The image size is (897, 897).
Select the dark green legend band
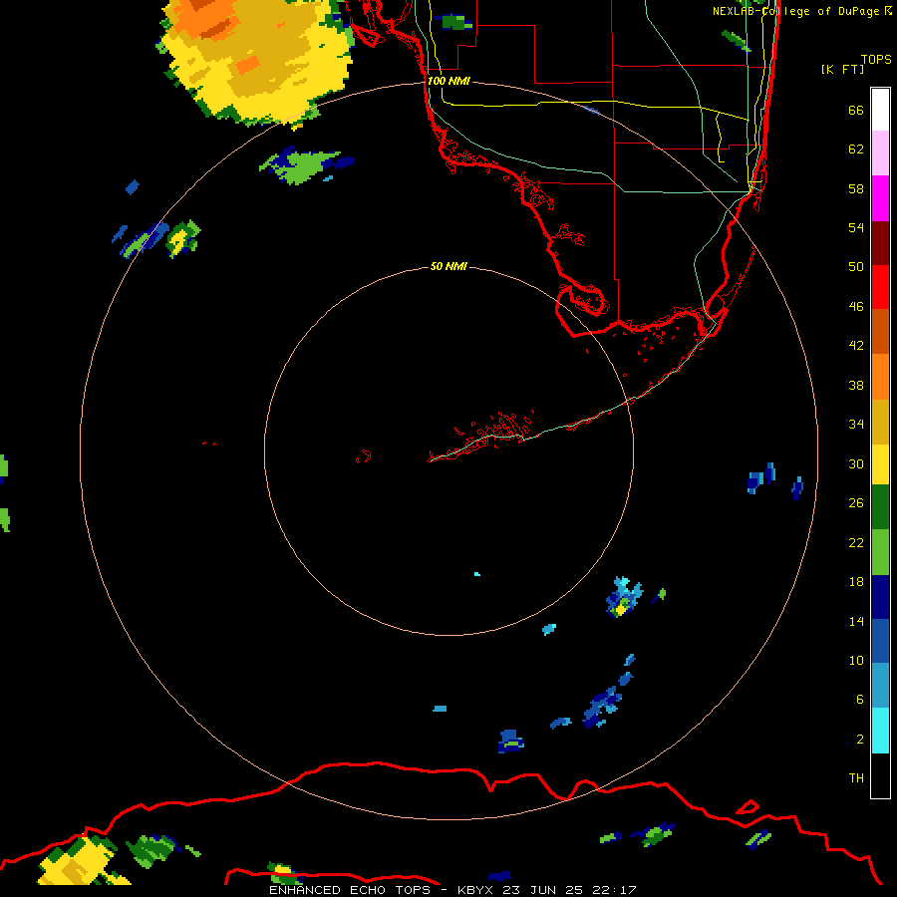pos(880,507)
